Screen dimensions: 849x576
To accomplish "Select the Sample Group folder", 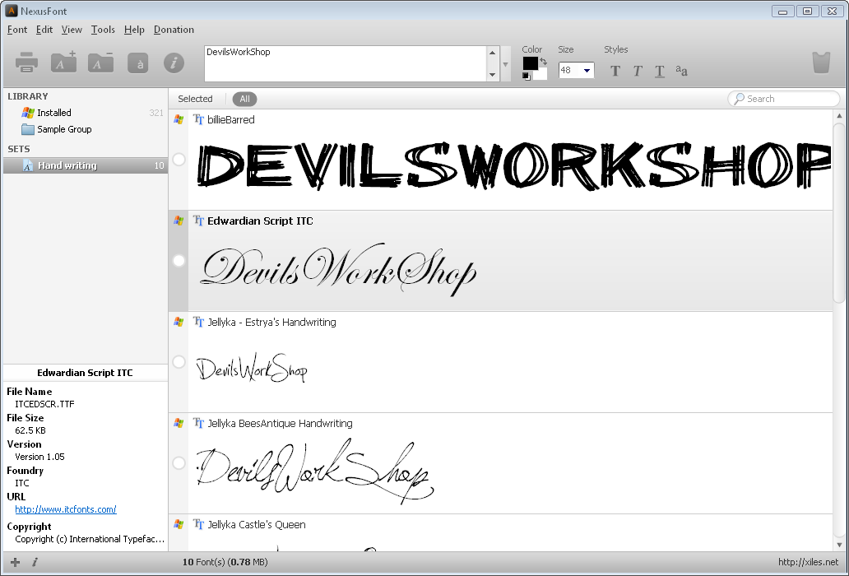I will coord(86,129).
